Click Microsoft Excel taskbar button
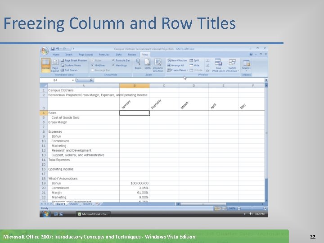The width and height of the screenshot is (324, 243). pos(93,214)
